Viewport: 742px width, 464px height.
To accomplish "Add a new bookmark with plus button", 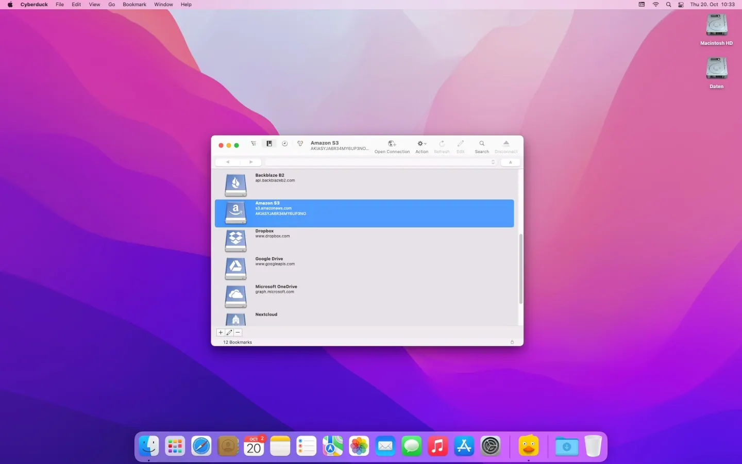I will [x=221, y=333].
